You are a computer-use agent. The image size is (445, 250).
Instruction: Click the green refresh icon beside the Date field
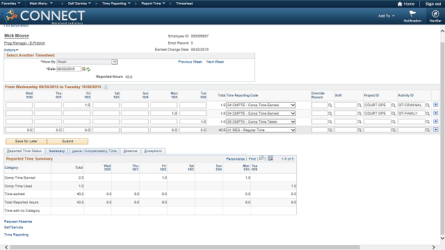click(88, 69)
